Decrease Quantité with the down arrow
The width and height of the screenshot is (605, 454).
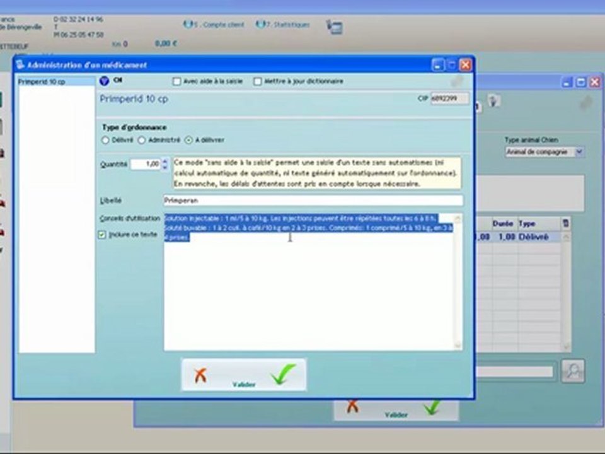point(165,166)
